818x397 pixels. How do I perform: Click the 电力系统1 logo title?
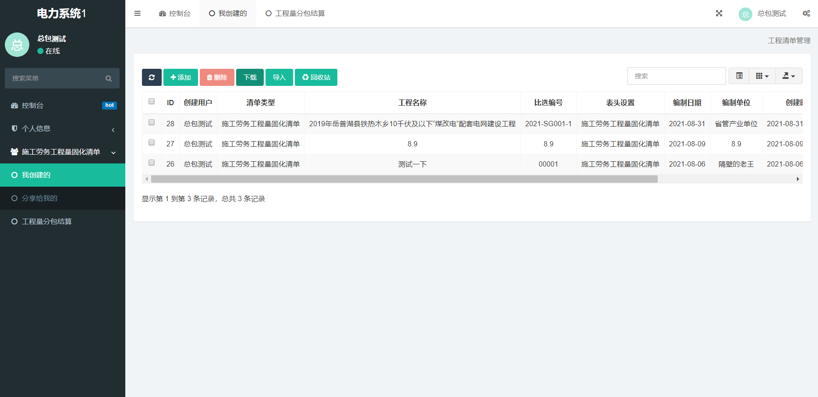pyautogui.click(x=62, y=14)
